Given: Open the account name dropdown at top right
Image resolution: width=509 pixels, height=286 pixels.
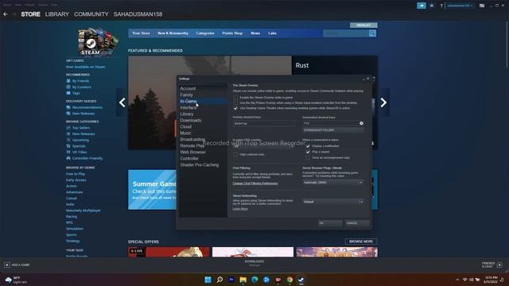Looking at the screenshot, I should pyautogui.click(x=460, y=6).
